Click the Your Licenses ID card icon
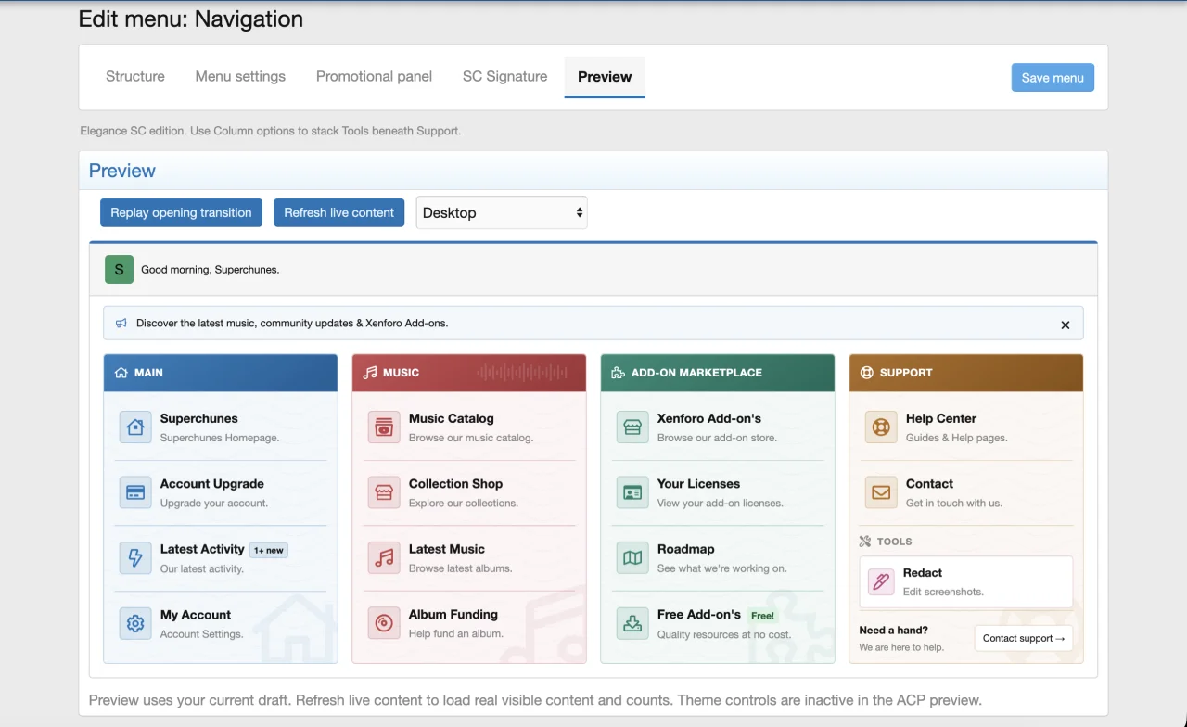Image resolution: width=1187 pixels, height=727 pixels. click(x=632, y=492)
